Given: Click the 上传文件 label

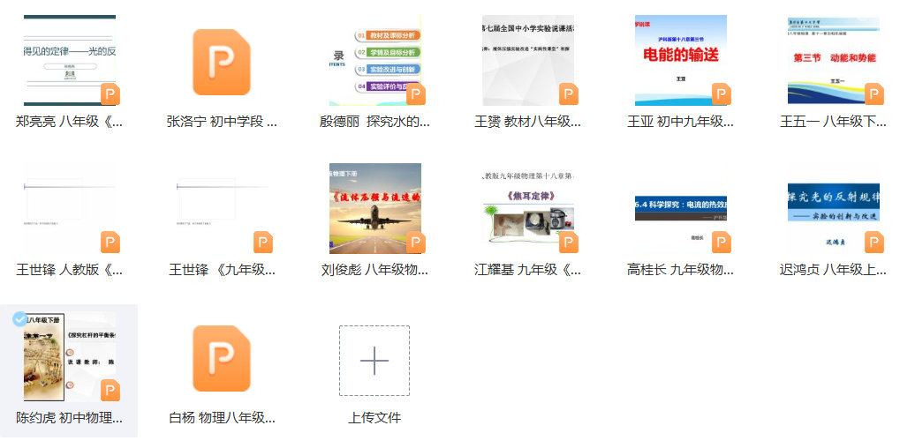Looking at the screenshot, I should (374, 418).
